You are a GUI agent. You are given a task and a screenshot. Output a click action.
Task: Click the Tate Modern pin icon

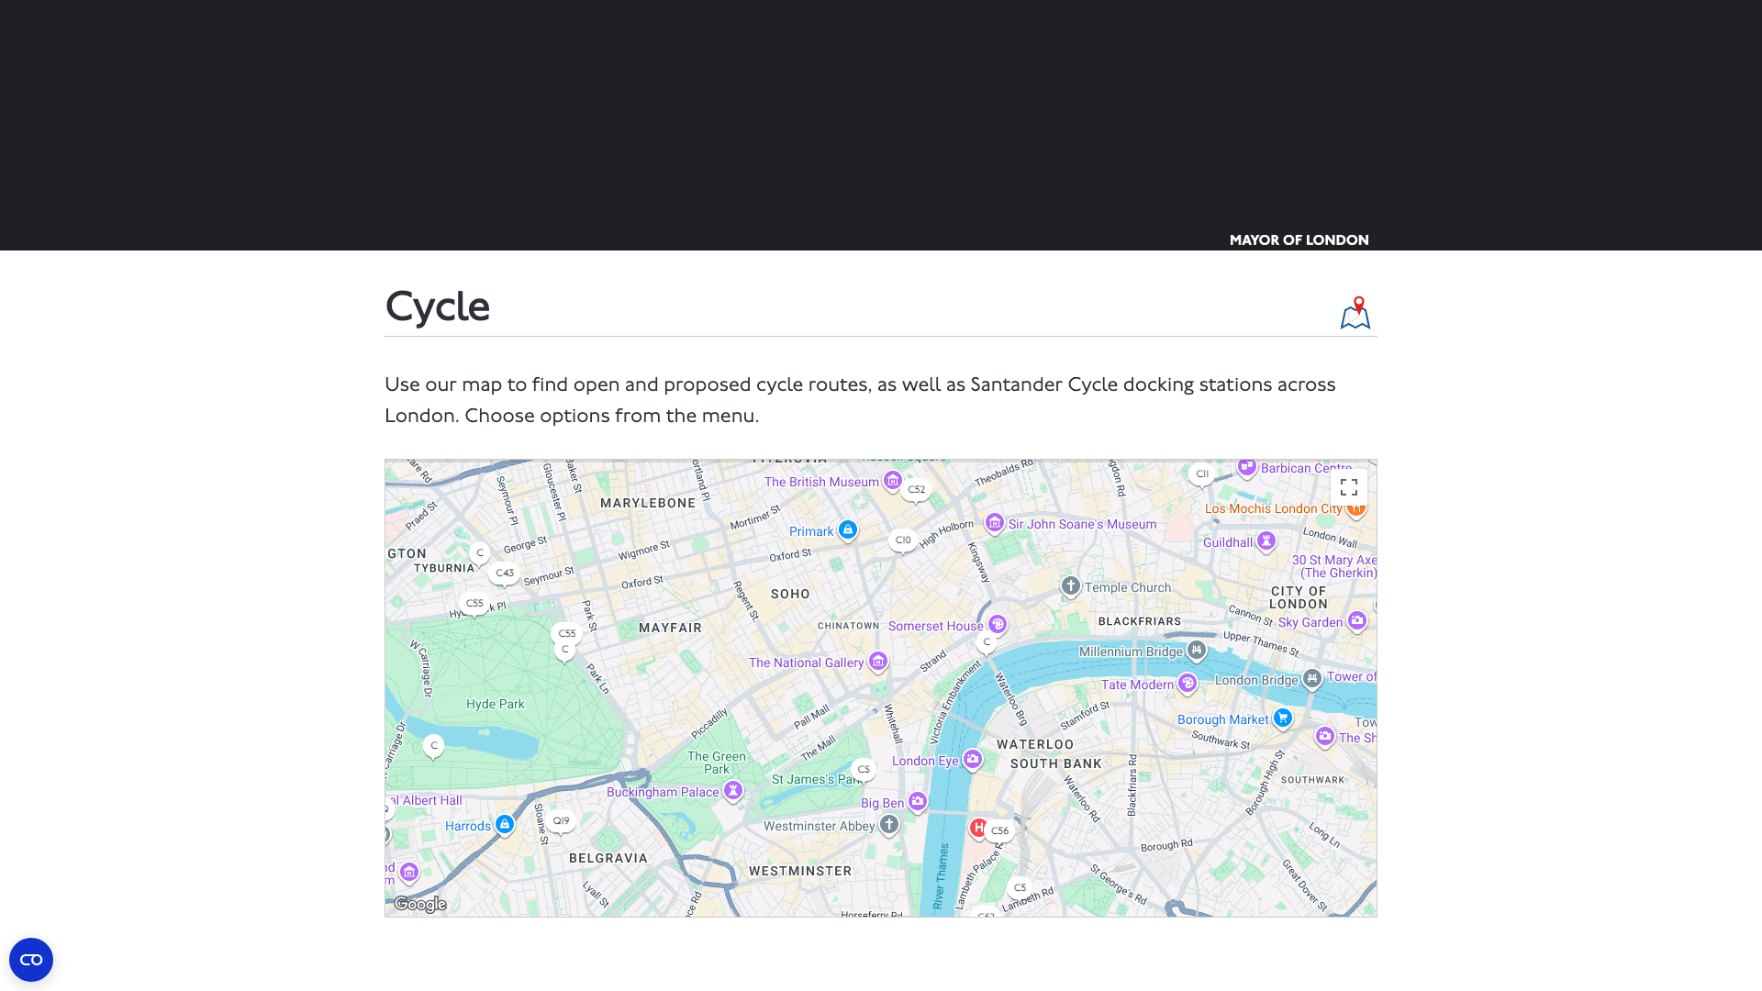point(1188,684)
